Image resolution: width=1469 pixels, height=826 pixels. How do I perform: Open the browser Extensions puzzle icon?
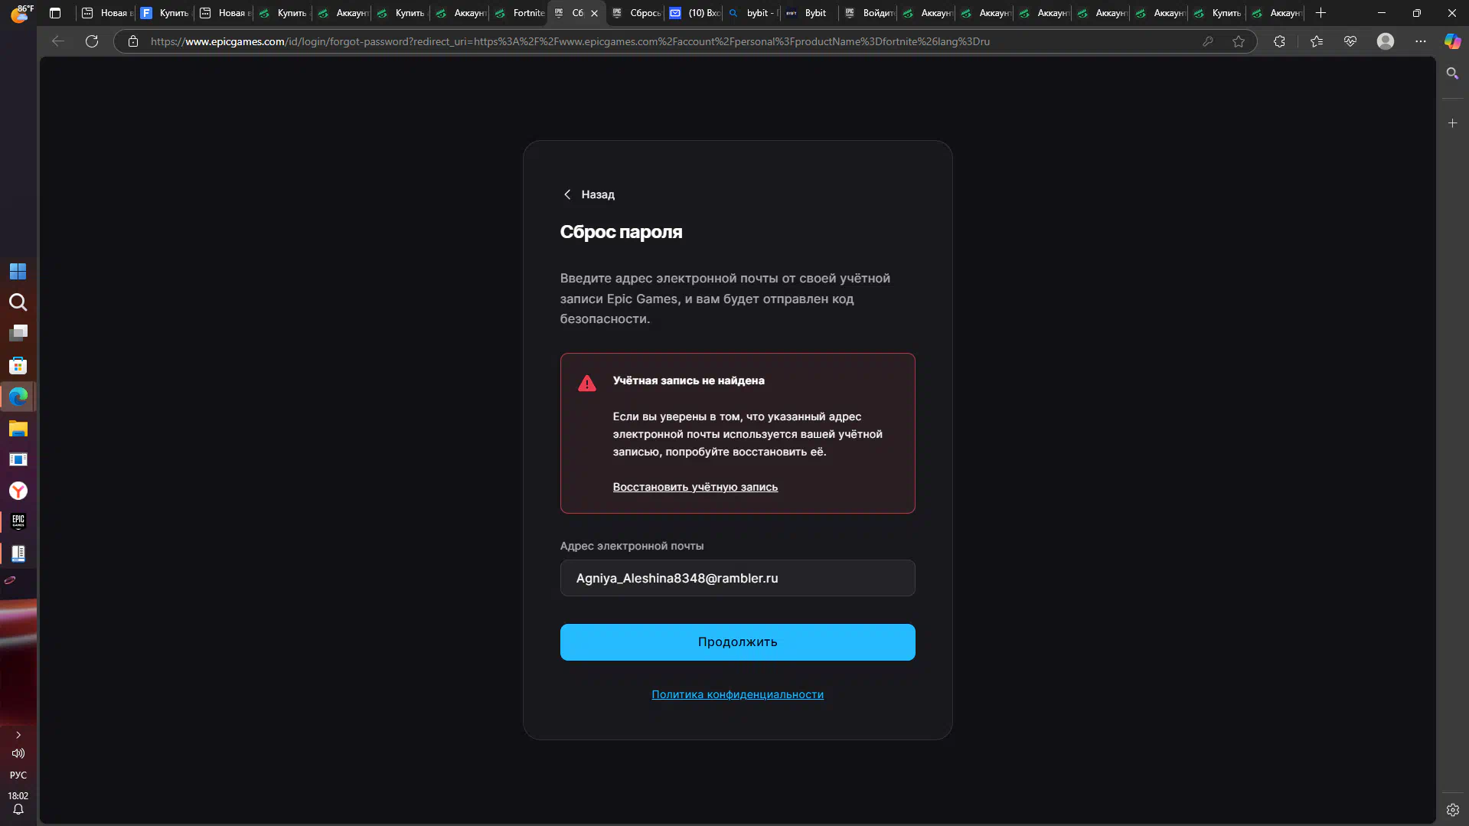(1279, 41)
